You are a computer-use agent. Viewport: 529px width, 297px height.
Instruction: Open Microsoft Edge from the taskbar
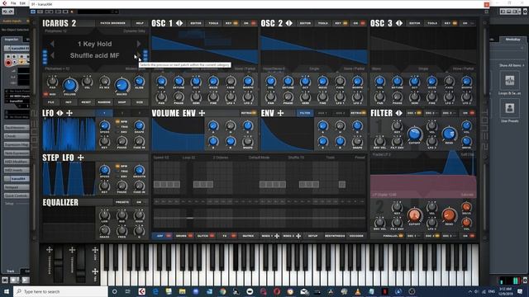click(x=155, y=291)
